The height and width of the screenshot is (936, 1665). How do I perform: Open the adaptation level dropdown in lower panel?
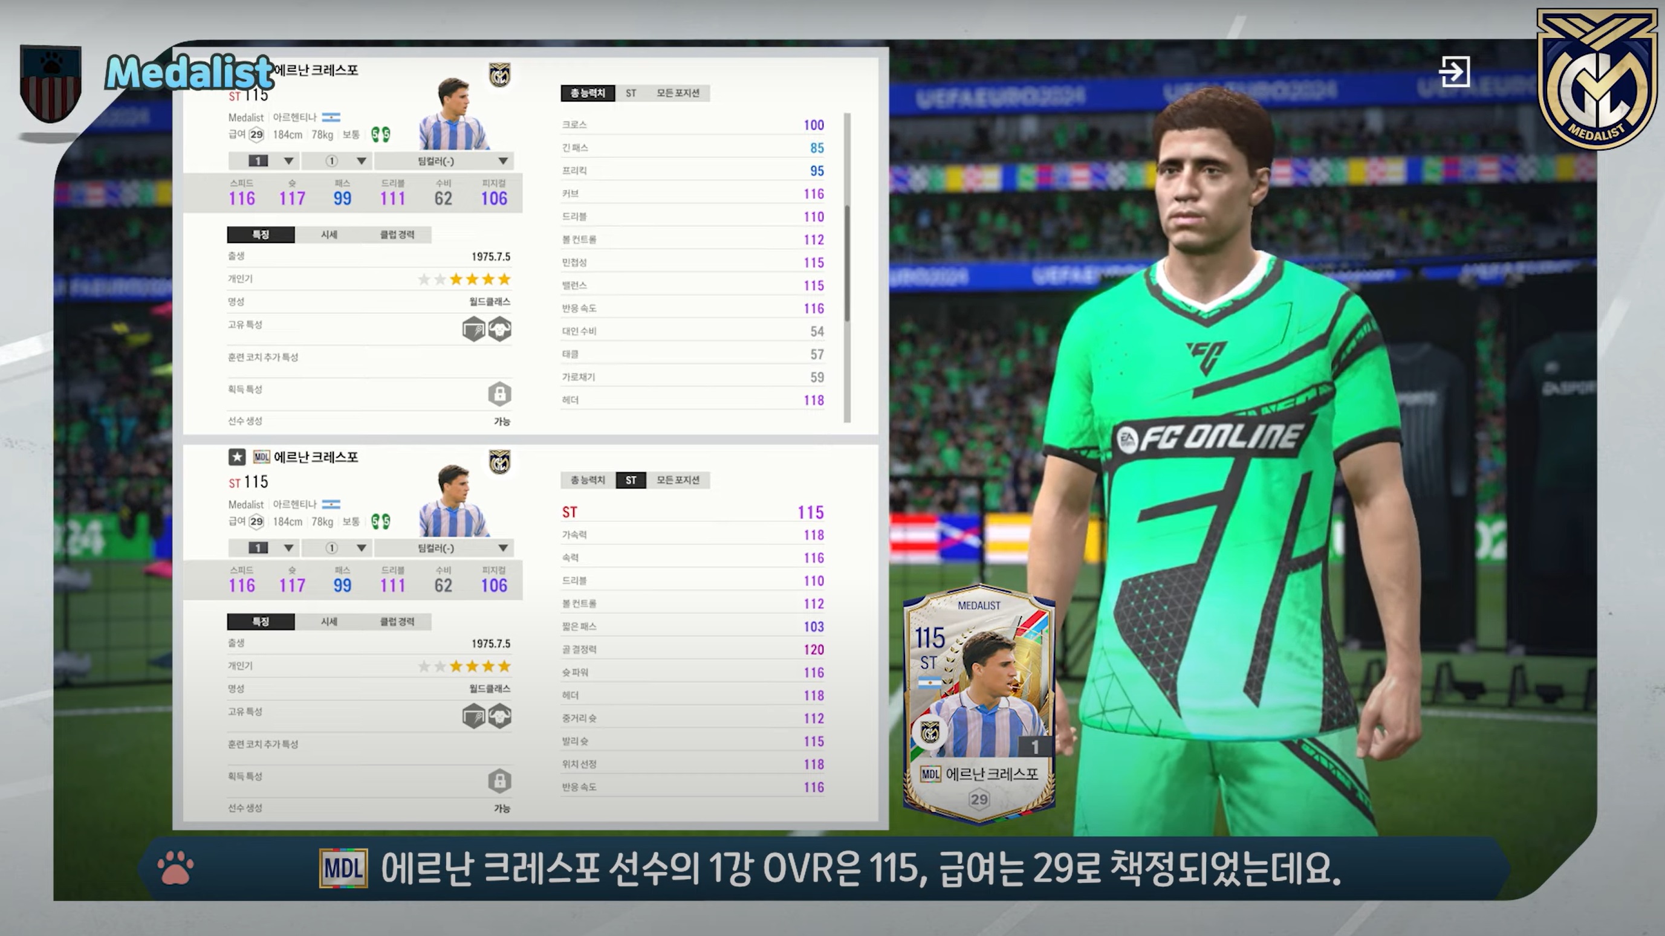pos(336,548)
